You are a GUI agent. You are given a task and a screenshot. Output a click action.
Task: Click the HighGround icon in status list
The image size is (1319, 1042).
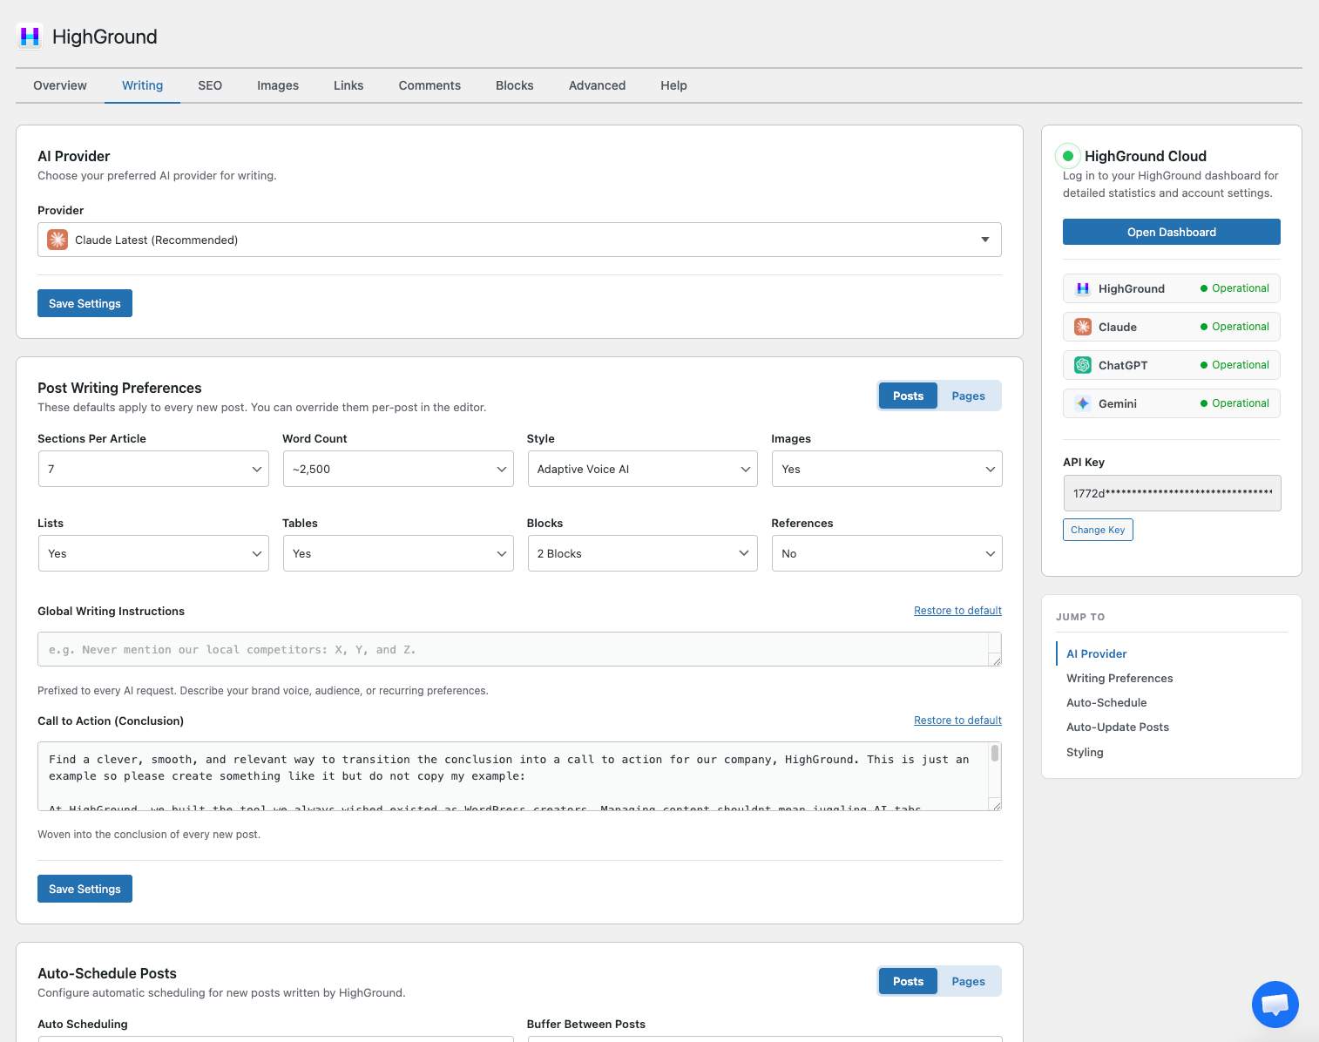point(1082,288)
